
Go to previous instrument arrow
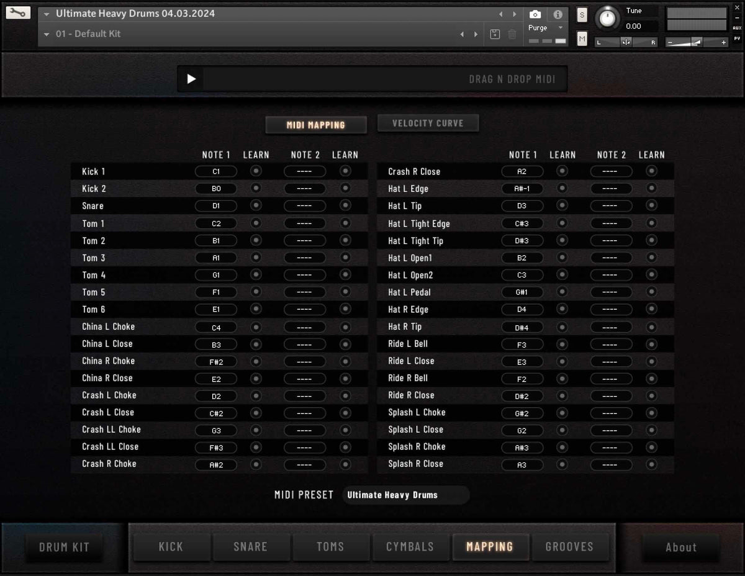click(x=501, y=14)
